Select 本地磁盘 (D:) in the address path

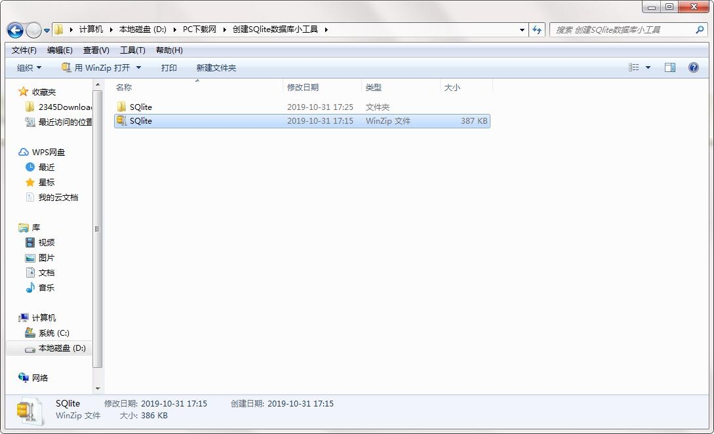pyautogui.click(x=142, y=29)
